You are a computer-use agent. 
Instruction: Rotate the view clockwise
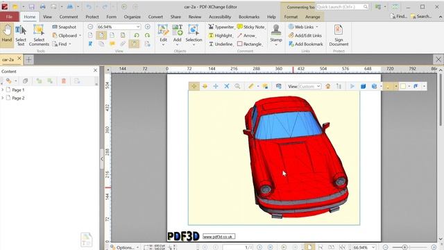click(x=147, y=35)
